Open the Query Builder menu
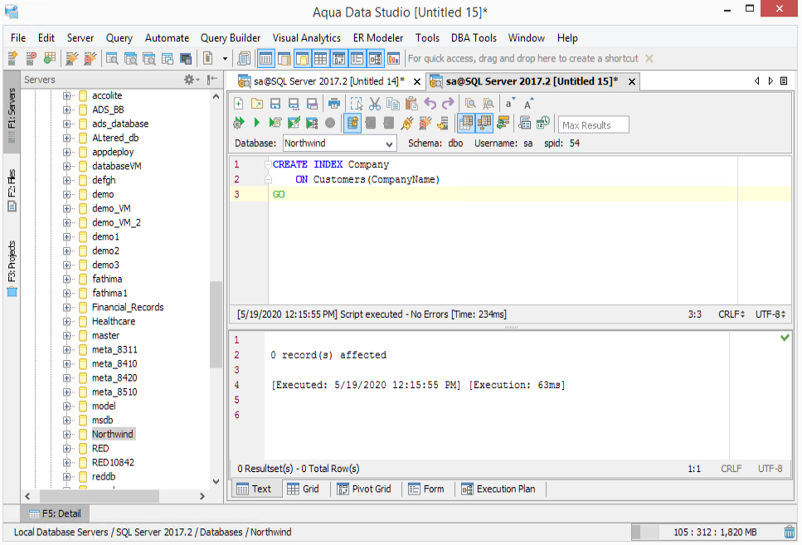This screenshot has width=802, height=545. tap(231, 38)
